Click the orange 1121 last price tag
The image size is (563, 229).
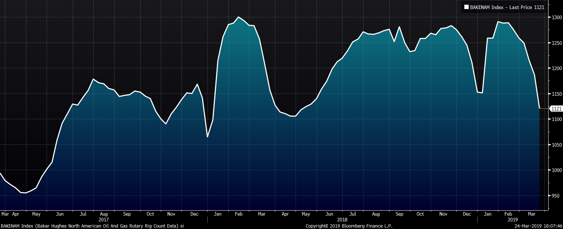point(555,109)
